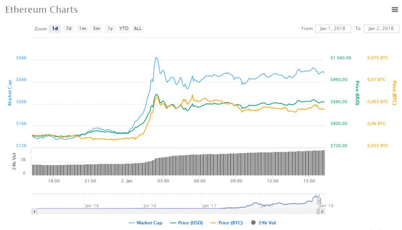Screen dimensions: 402x230
Task: Click the To date field
Action: pos(381,28)
